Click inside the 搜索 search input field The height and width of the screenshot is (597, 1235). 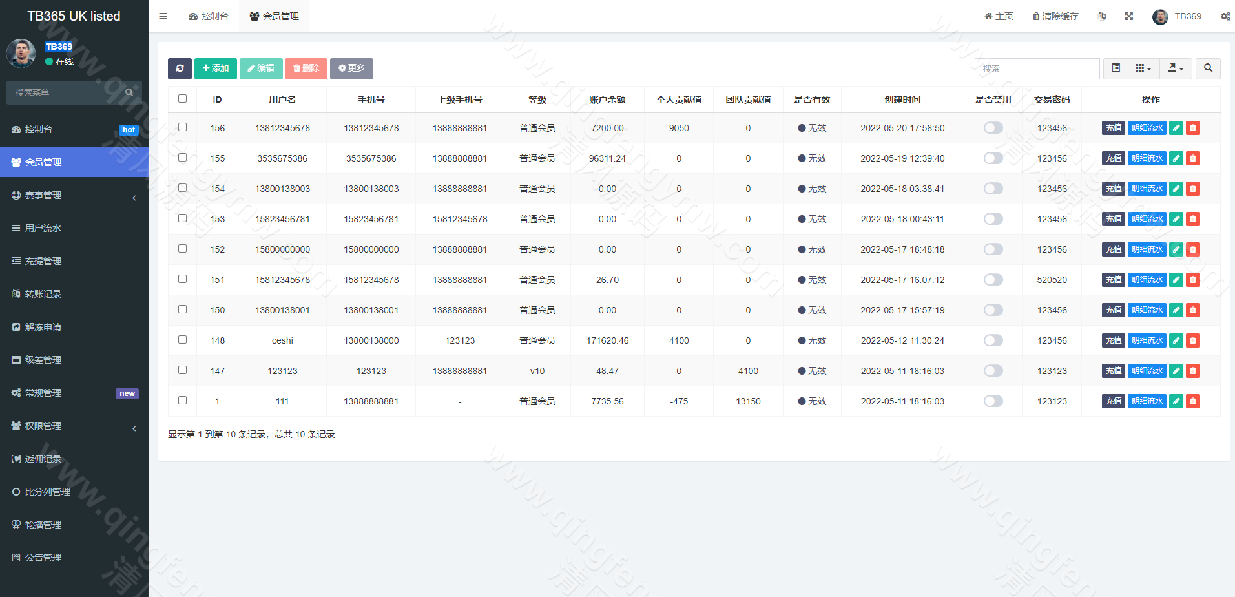[1037, 68]
